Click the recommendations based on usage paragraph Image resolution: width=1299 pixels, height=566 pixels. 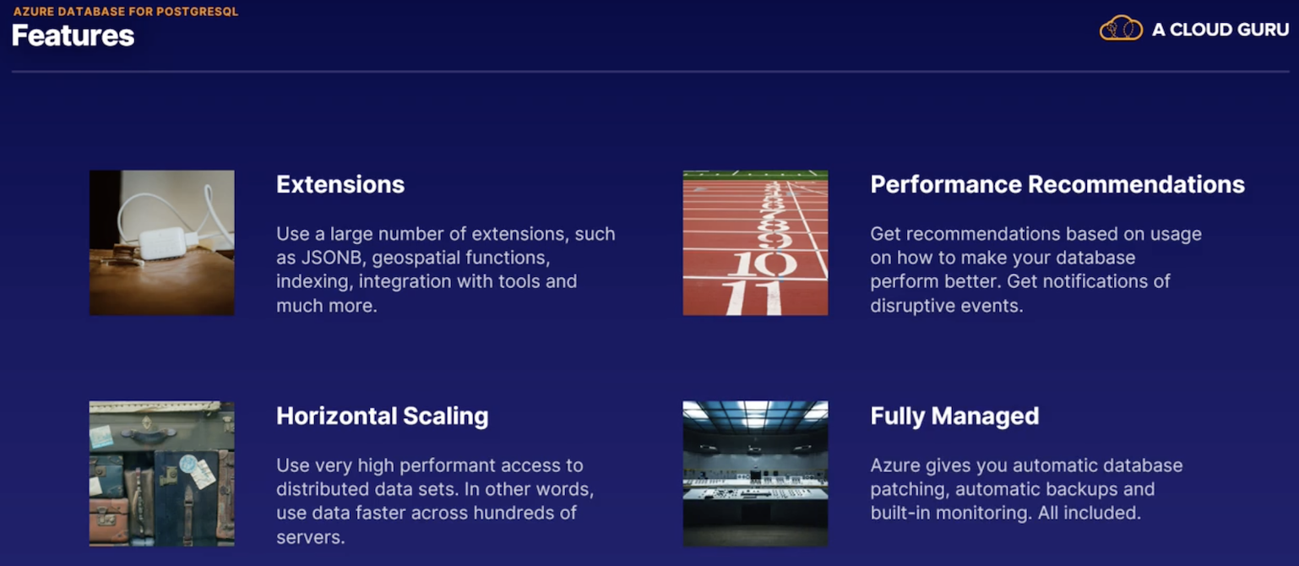click(1036, 269)
